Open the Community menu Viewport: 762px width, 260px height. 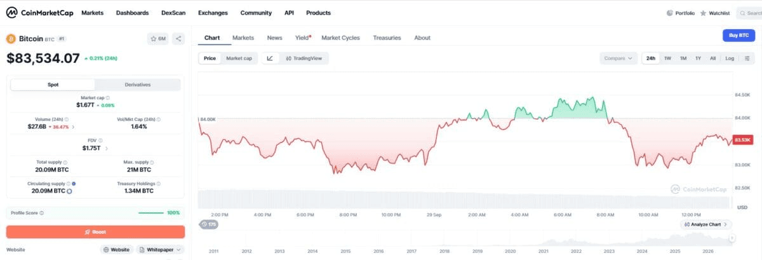point(256,13)
